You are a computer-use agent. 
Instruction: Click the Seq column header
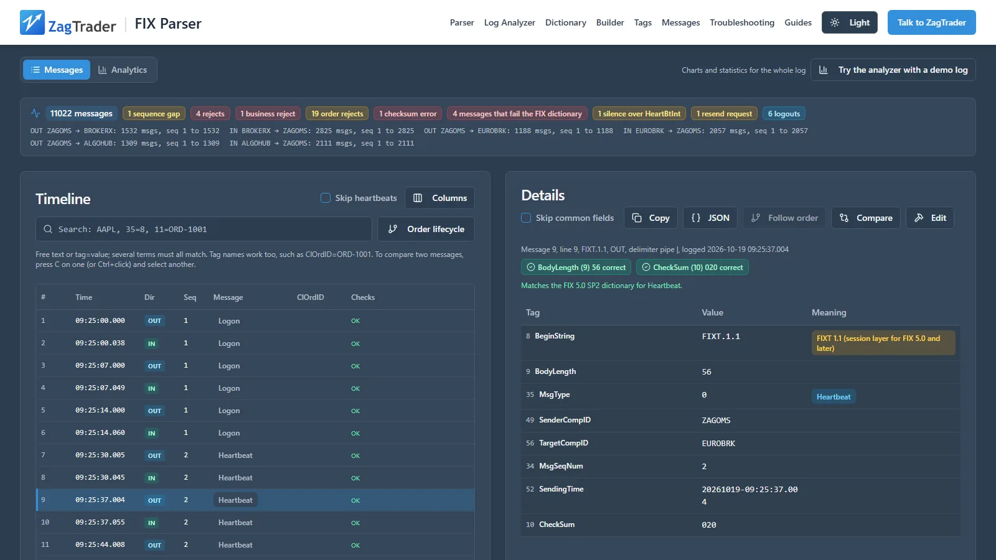click(190, 297)
